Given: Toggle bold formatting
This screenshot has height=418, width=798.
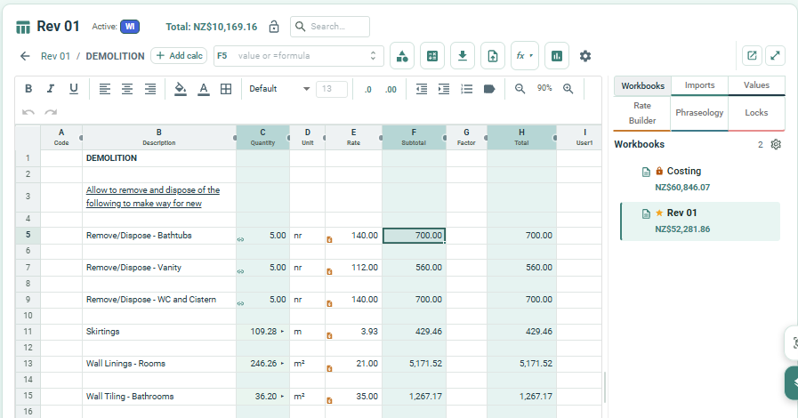Looking at the screenshot, I should pos(28,89).
